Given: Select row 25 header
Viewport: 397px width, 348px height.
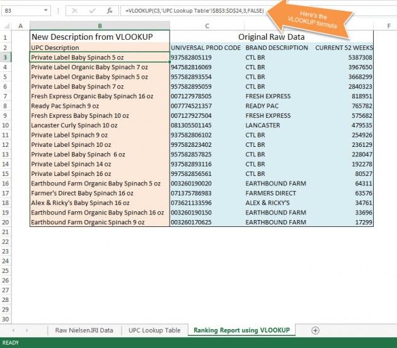Looking at the screenshot, I should click(5, 270).
